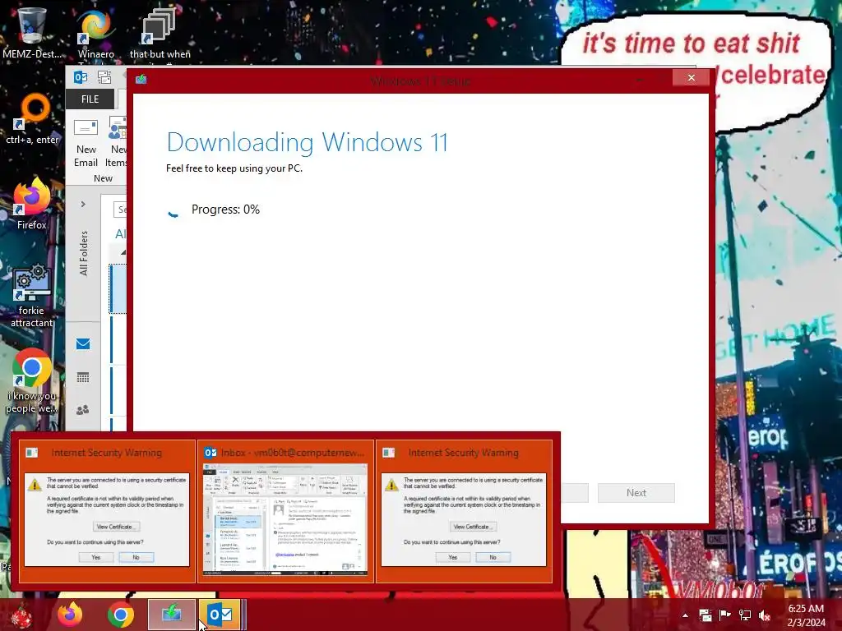
Task: Select the Chrome 'i know you people' desktop shortcut
Action: 32,381
